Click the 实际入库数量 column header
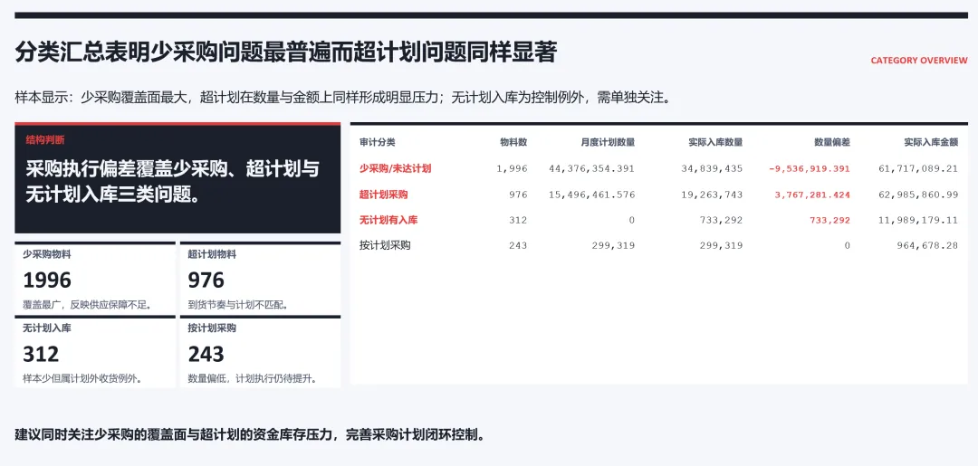The width and height of the screenshot is (978, 466). point(715,142)
